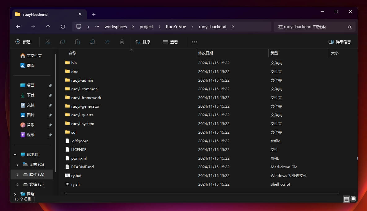Image resolution: width=367 pixels, height=211 pixels.
Task: Switch to details list view icon
Action: click(x=346, y=199)
